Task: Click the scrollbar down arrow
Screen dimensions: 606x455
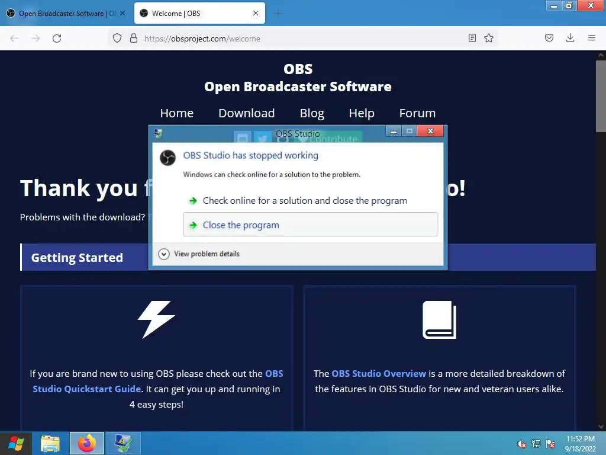Action: 601,427
